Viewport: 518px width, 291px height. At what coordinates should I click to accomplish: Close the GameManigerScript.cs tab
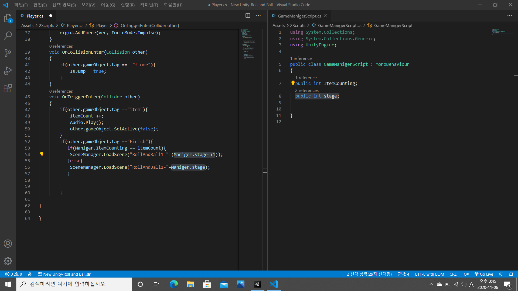[x=325, y=16]
